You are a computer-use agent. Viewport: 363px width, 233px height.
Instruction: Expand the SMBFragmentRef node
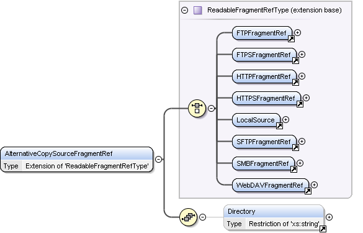[300, 163]
